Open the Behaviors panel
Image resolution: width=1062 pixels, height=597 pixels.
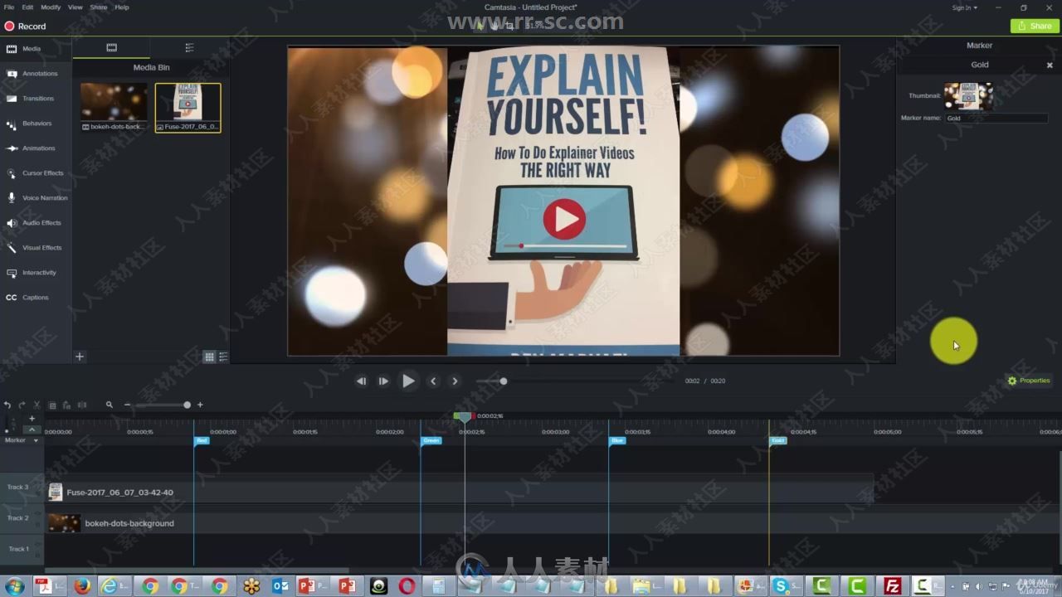(x=36, y=124)
